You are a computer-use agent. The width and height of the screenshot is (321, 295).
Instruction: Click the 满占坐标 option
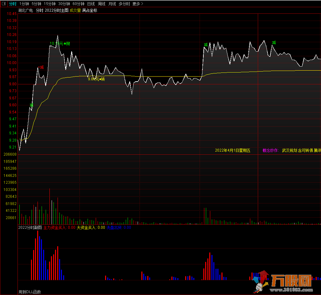(x=90, y=10)
